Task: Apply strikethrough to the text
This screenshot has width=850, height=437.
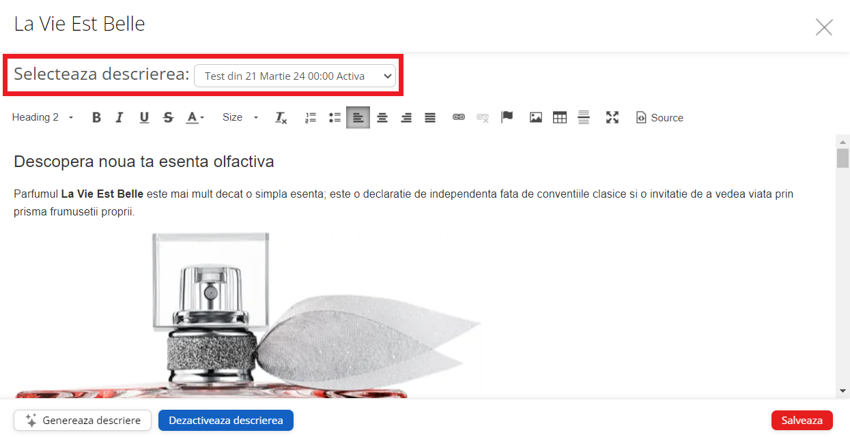Action: point(168,118)
